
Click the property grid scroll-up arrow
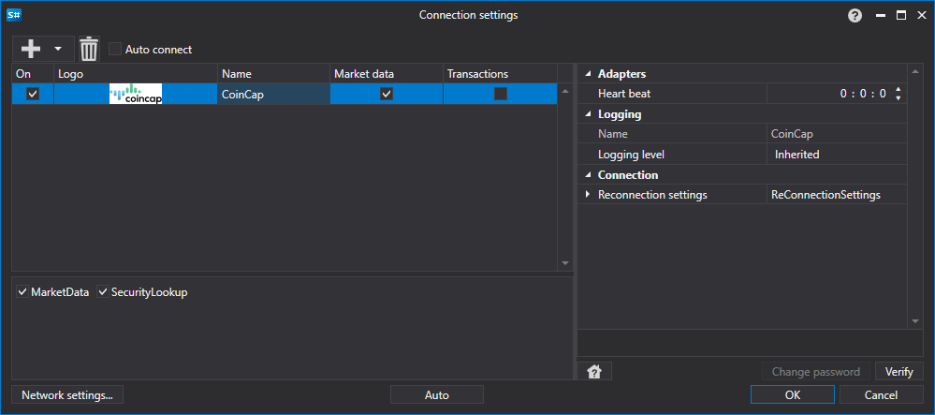click(x=916, y=72)
